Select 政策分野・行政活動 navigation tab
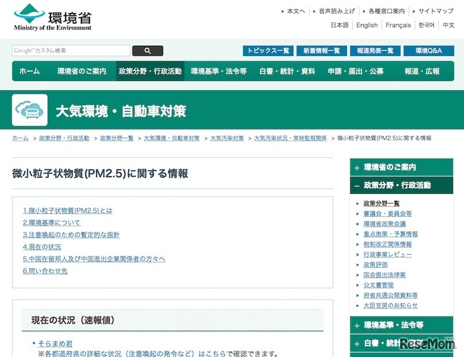464x357 pixels. [150, 71]
